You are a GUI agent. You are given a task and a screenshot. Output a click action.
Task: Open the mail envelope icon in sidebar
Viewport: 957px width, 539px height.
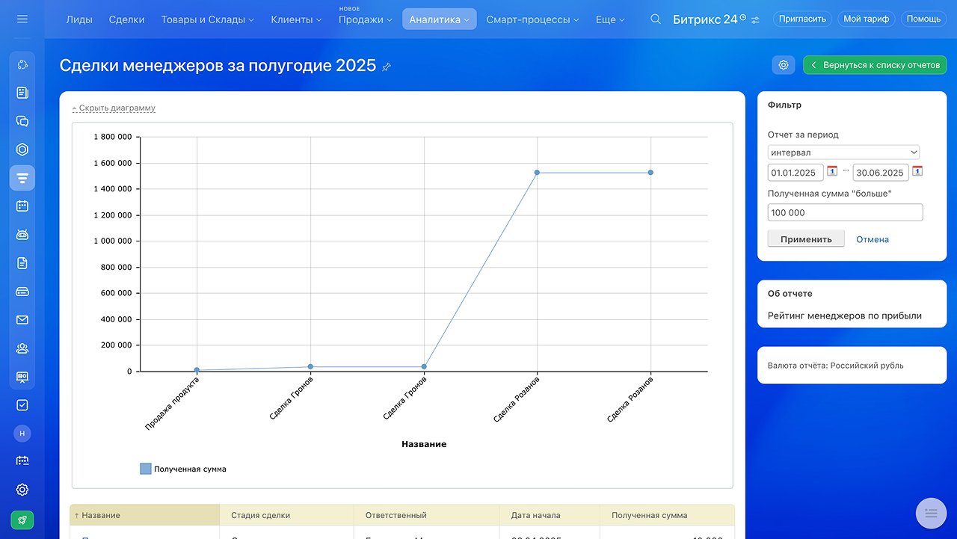tap(22, 320)
